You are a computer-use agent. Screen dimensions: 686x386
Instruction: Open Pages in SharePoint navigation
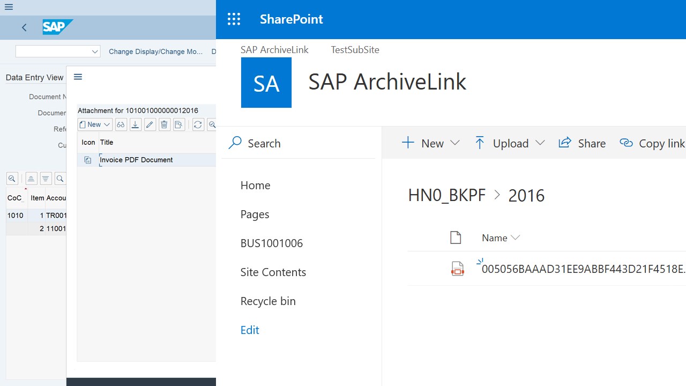pyautogui.click(x=255, y=214)
